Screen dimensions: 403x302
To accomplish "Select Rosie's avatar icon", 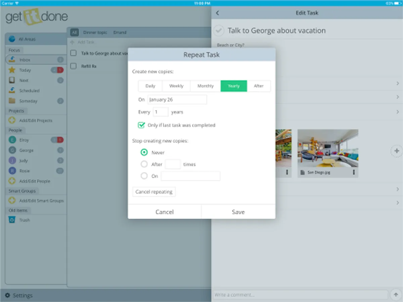I will [x=12, y=171].
